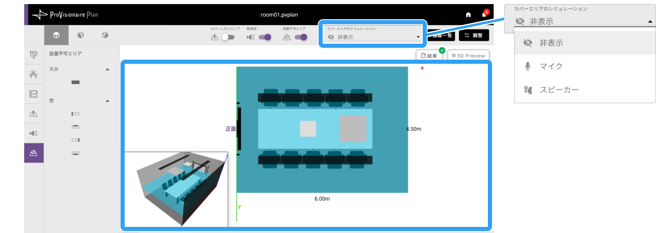The width and height of the screenshot is (656, 233).
Task: Select the furniture desk sidebar icon
Action: 34,74
